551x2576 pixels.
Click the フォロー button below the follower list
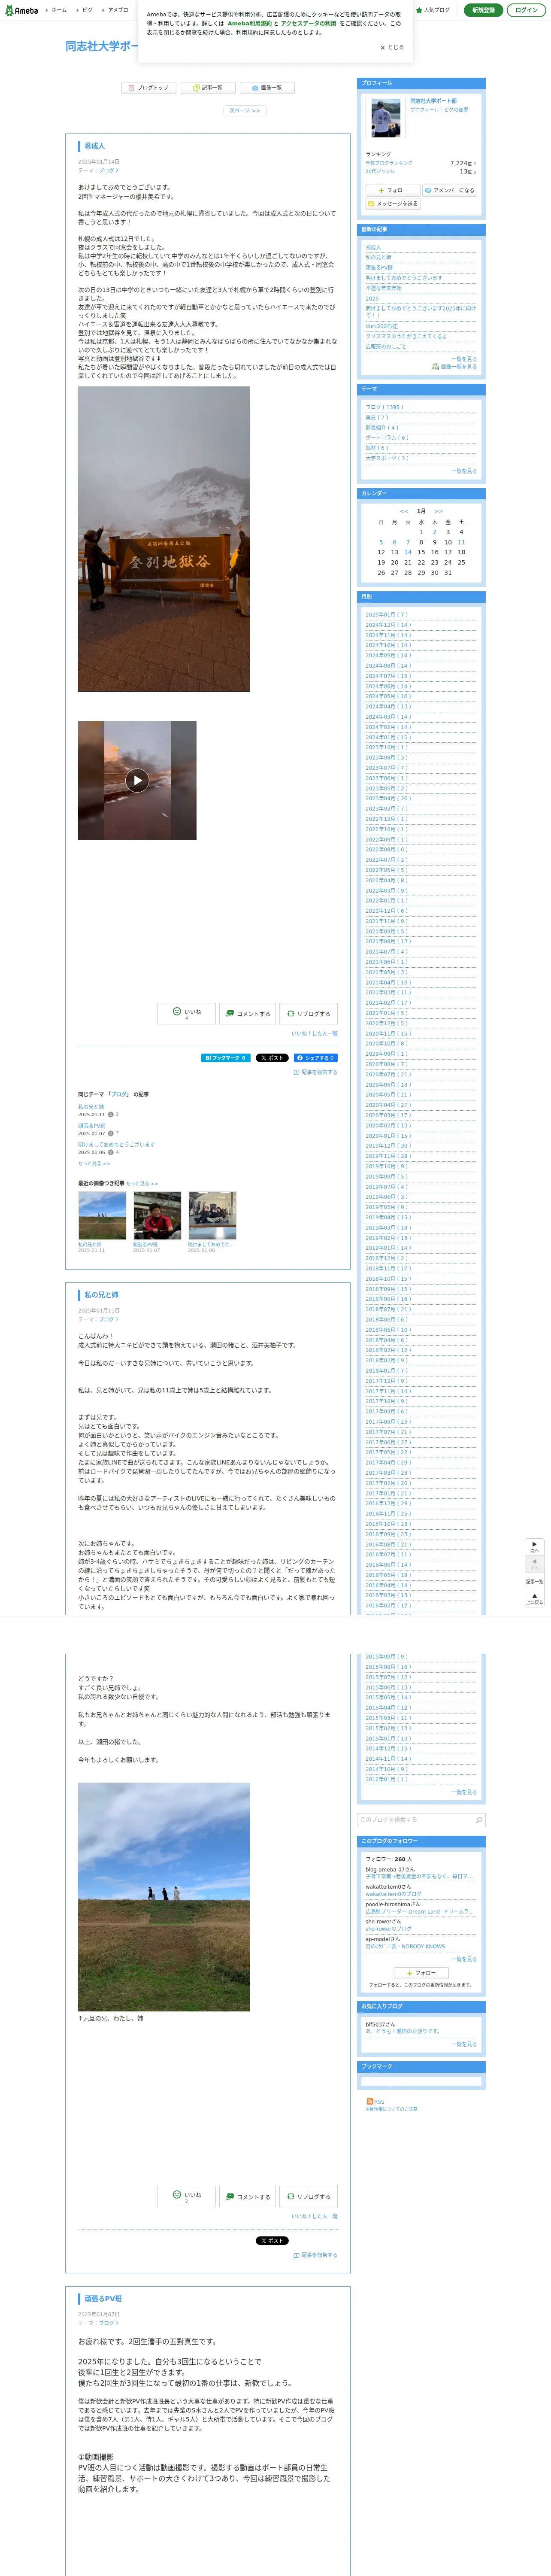(x=421, y=1972)
